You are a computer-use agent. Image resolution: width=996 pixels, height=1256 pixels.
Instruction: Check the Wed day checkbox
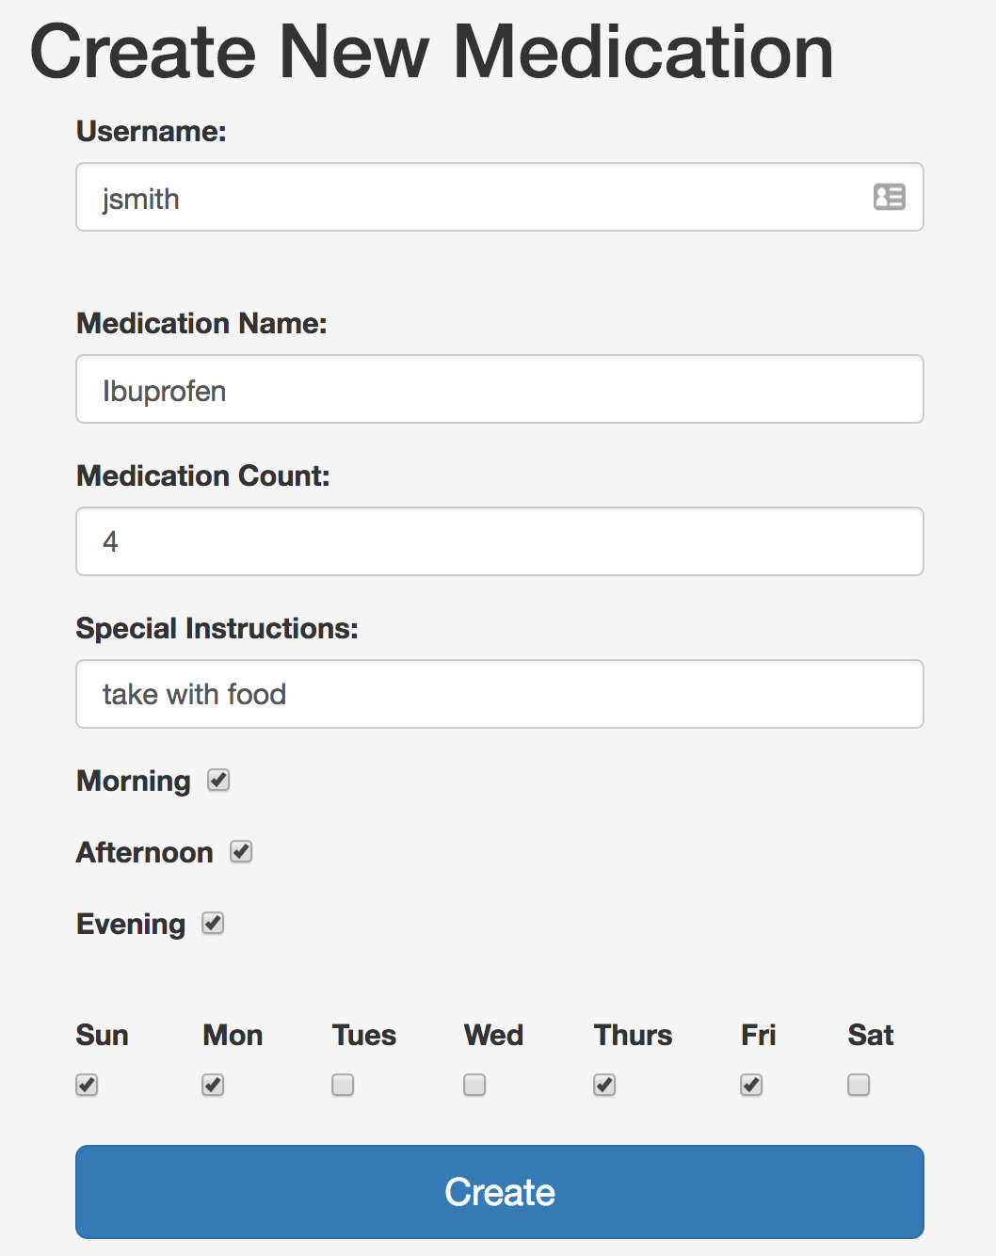click(474, 1085)
